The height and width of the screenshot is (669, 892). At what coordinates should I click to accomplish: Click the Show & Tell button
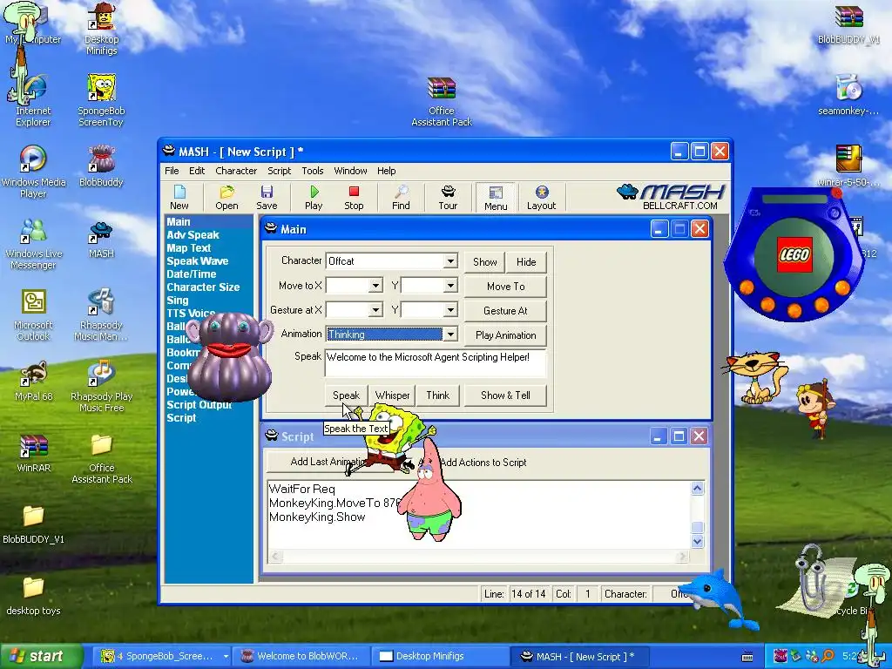click(x=506, y=395)
